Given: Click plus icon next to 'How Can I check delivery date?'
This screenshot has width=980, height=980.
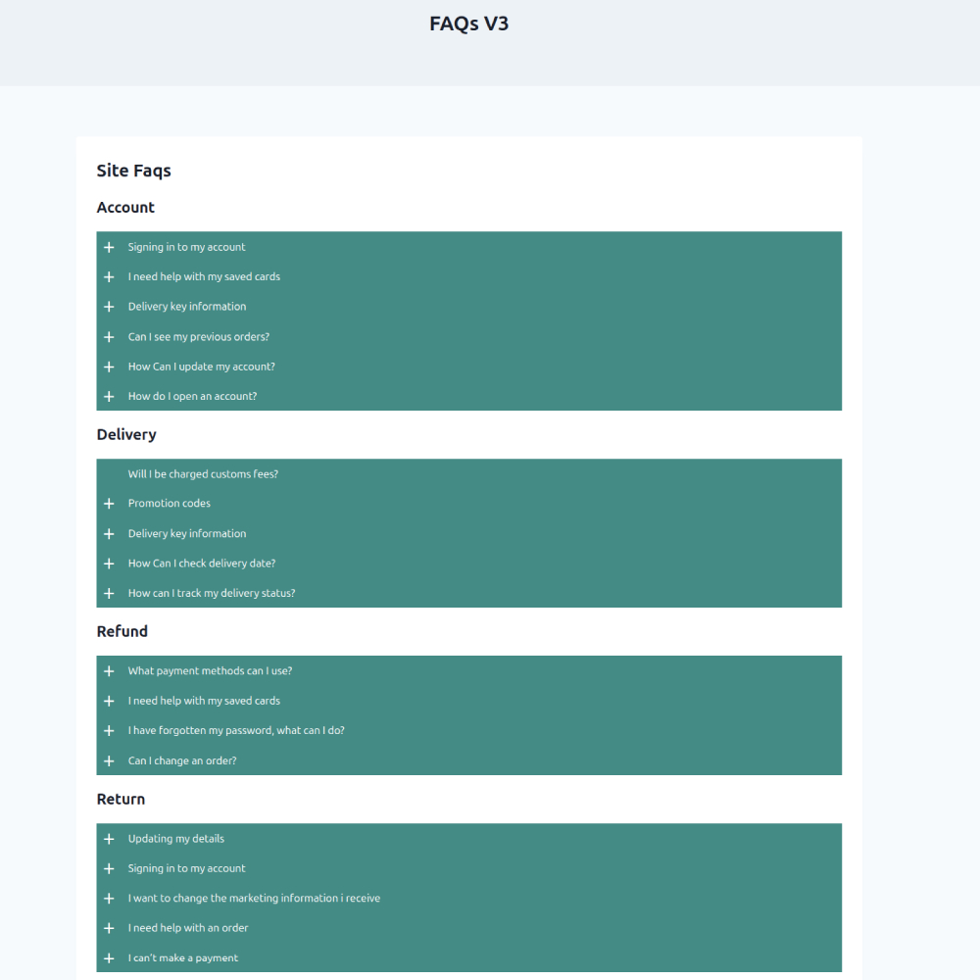Looking at the screenshot, I should [109, 563].
